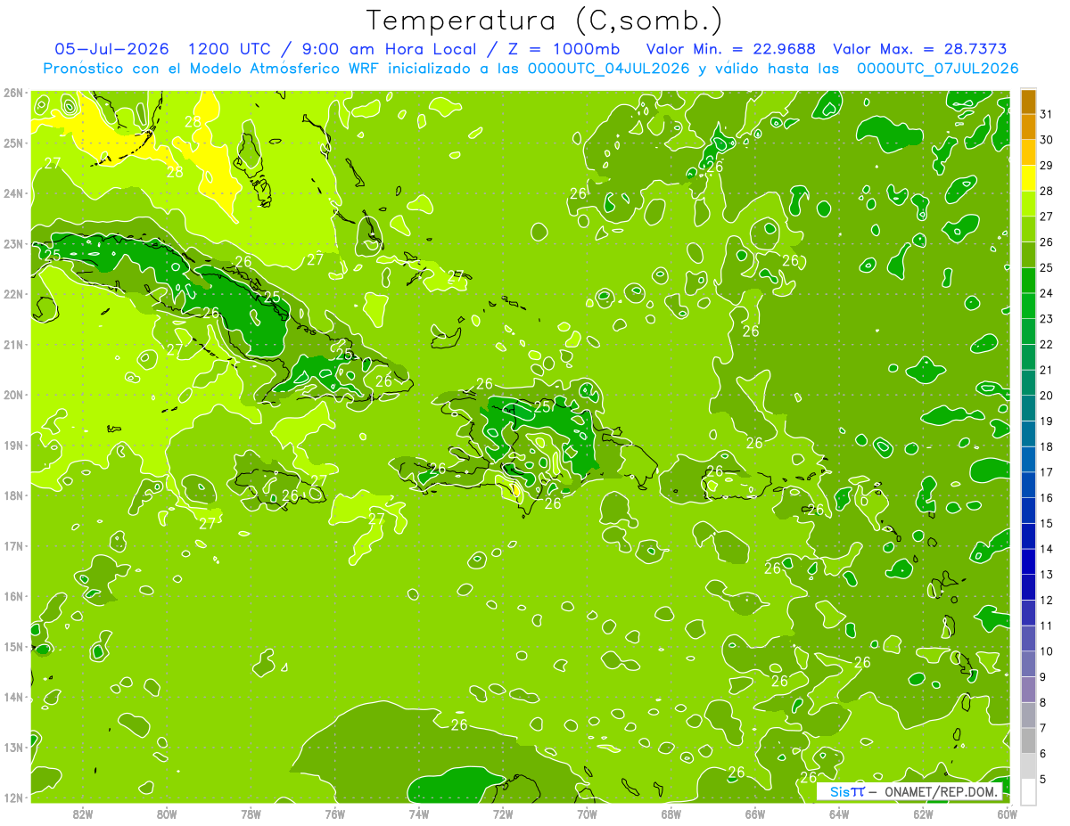Select "Valor Max. = 28.7373" value
The image size is (1070, 826).
coord(920,49)
